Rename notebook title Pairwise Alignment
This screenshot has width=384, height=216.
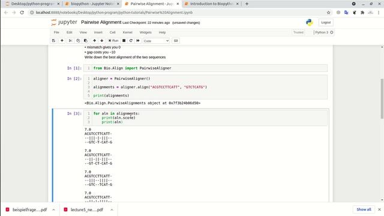(x=101, y=22)
